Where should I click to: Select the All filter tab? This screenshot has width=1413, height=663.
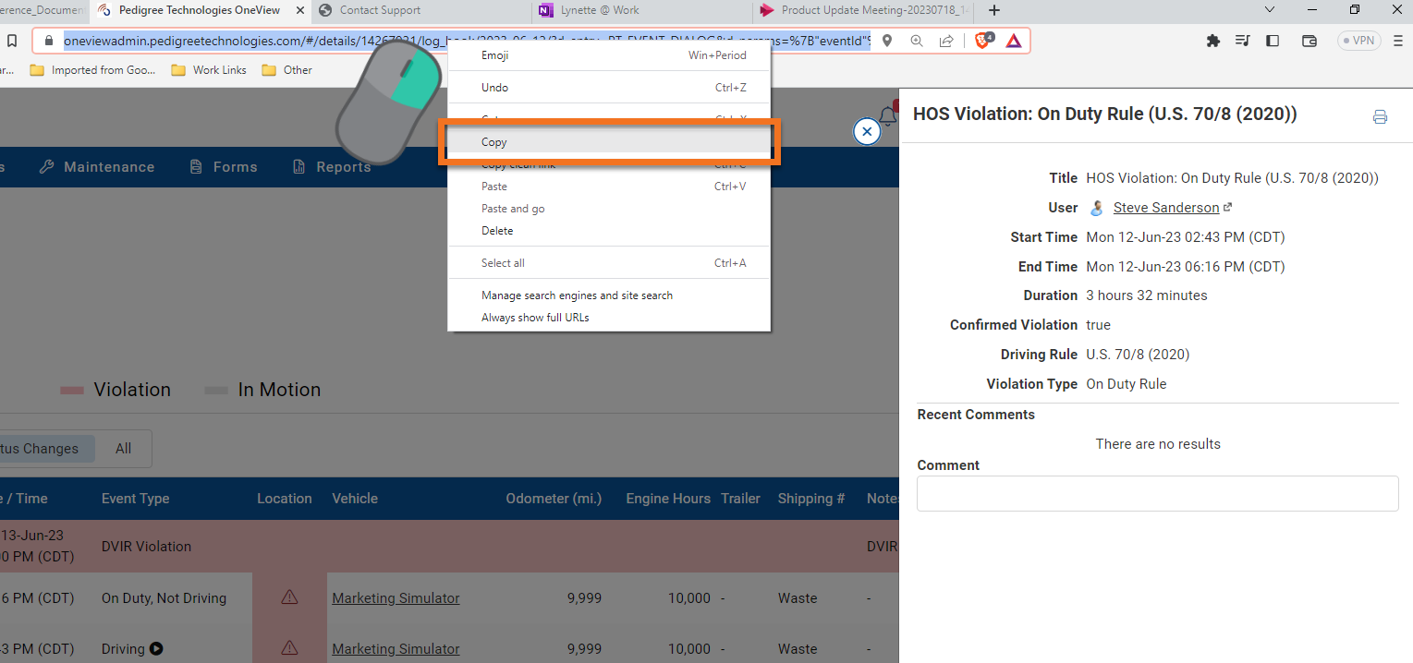(x=124, y=449)
